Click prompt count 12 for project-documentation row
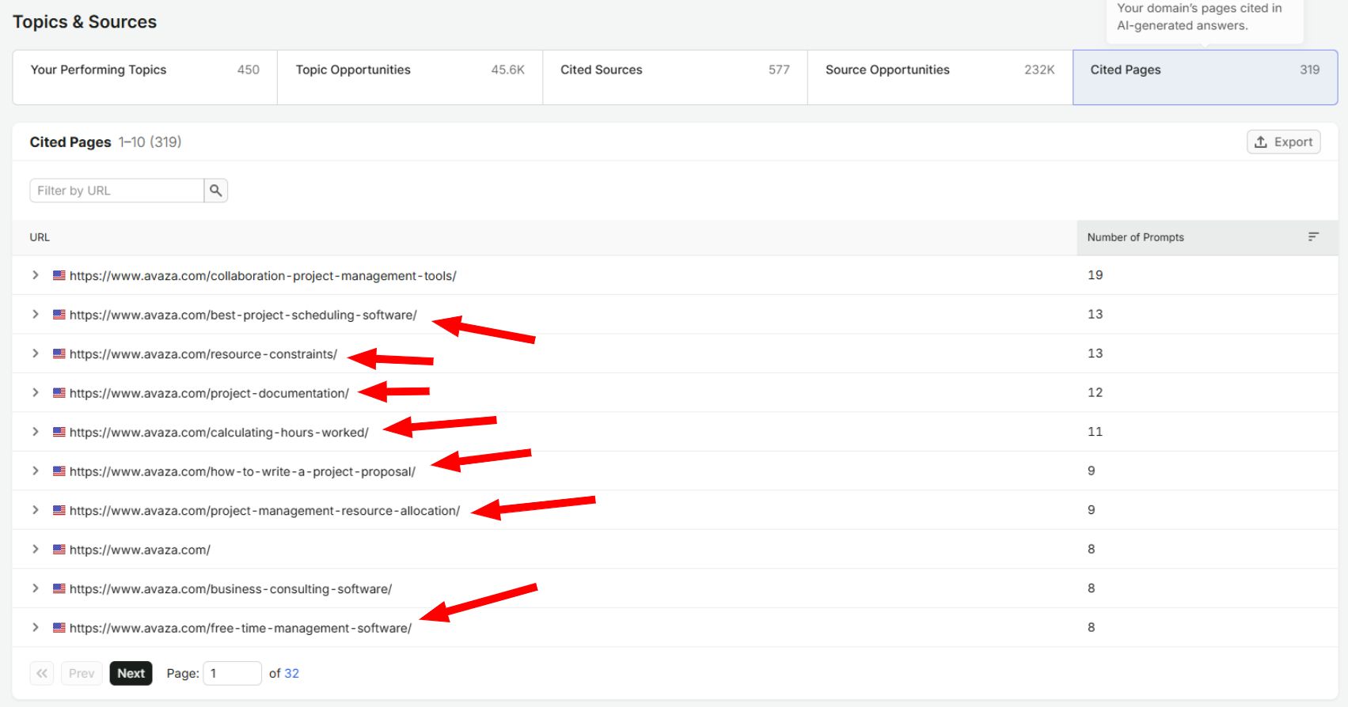Screen dimensions: 1348x707 [1095, 393]
